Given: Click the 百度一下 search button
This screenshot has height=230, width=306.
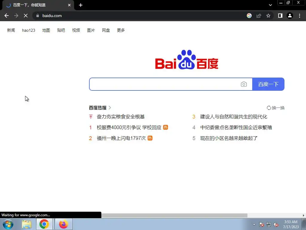Looking at the screenshot, I should 268,84.
